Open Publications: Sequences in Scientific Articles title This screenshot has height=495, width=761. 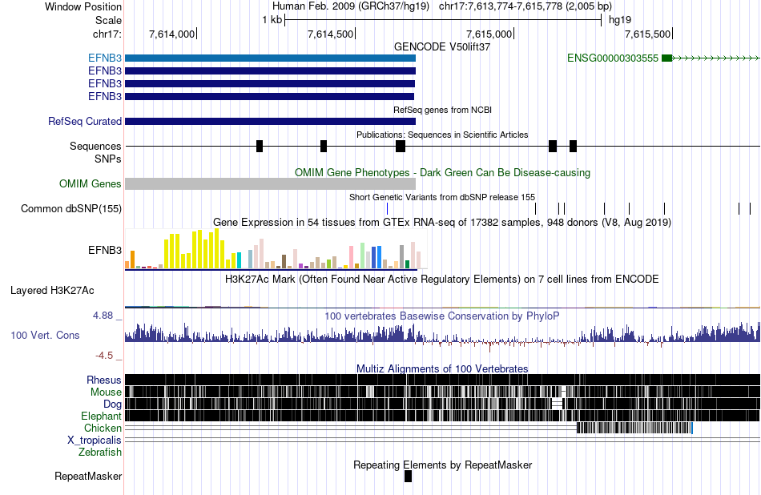[x=442, y=135]
